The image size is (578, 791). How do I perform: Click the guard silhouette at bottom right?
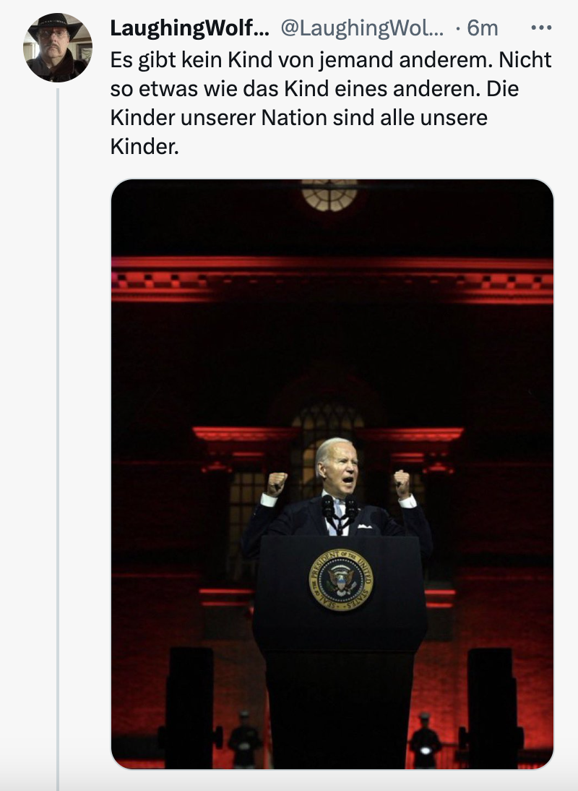426,739
